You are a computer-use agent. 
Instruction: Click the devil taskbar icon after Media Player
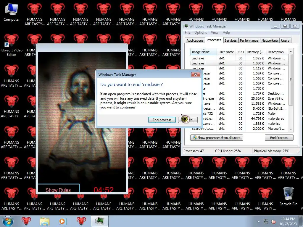coord(81,221)
